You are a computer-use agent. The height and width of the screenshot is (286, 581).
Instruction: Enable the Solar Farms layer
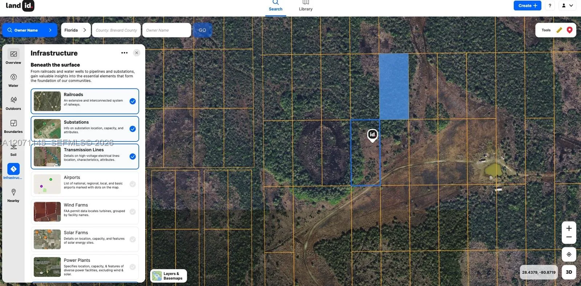133,239
